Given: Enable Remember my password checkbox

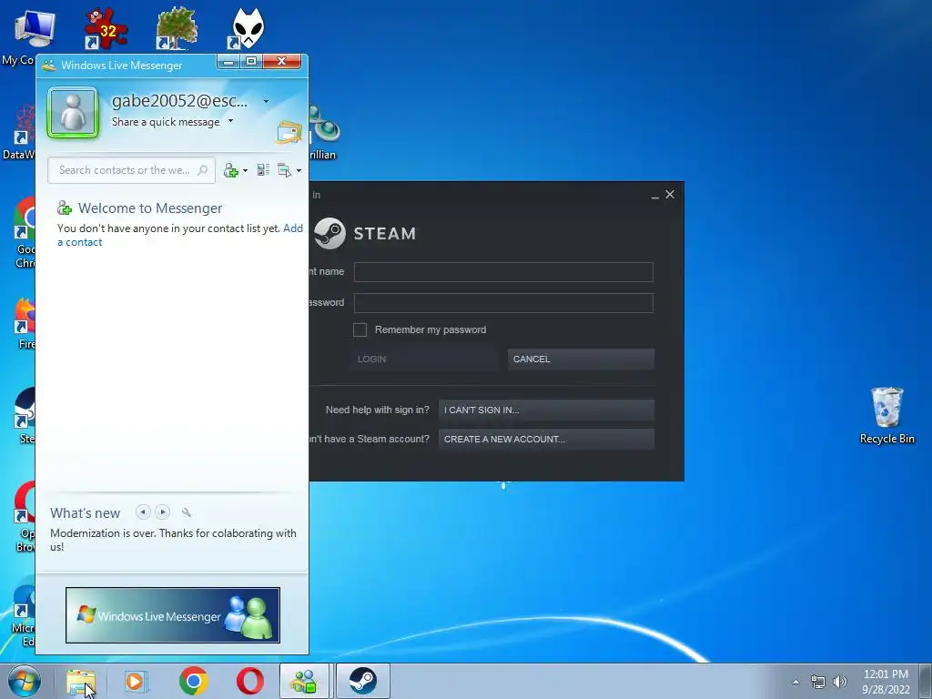Looking at the screenshot, I should coord(360,329).
